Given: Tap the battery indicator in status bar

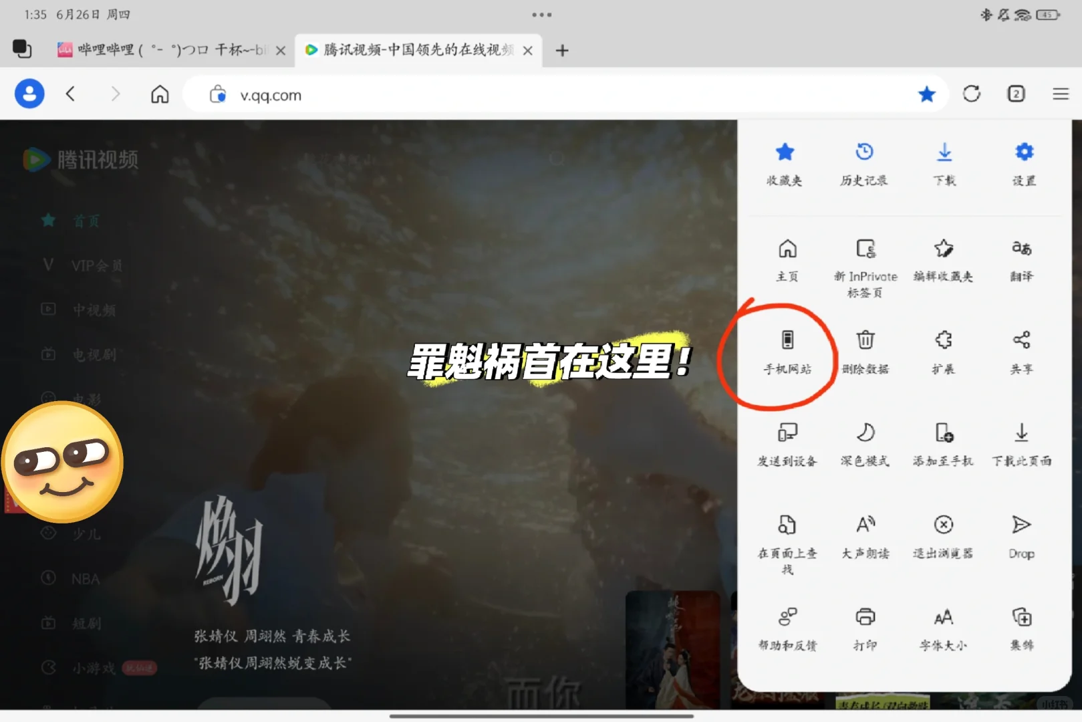Looking at the screenshot, I should (1047, 15).
